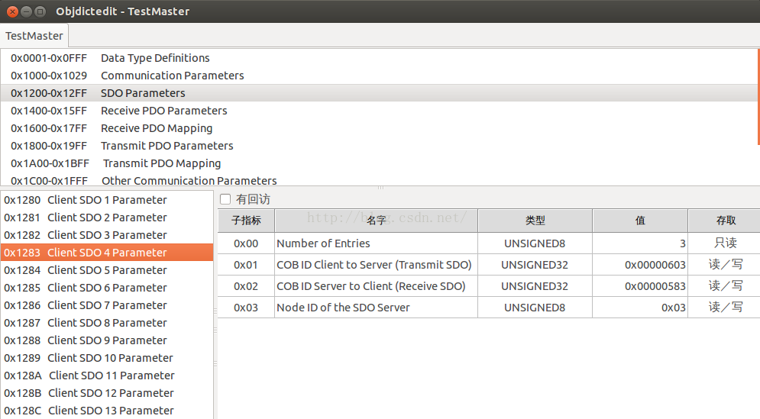Close the Objdictedit window
Image resolution: width=760 pixels, height=419 pixels.
[x=12, y=11]
